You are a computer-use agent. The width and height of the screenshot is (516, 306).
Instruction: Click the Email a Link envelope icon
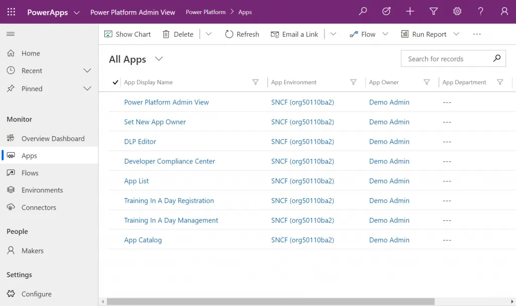tap(275, 34)
